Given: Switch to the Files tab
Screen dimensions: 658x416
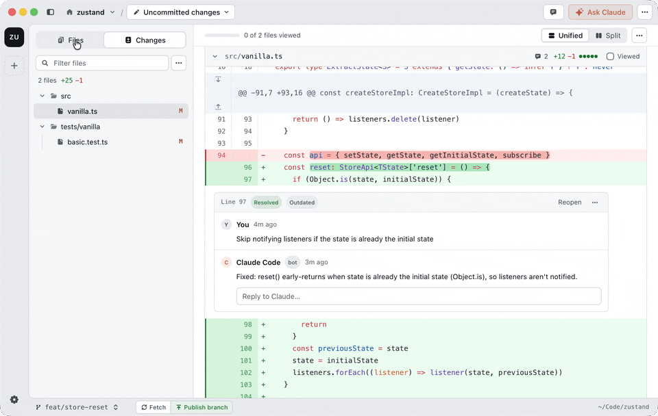Looking at the screenshot, I should click(70, 40).
